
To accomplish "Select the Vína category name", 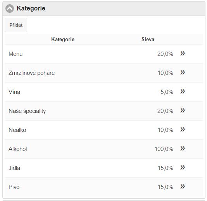I will [14, 92].
